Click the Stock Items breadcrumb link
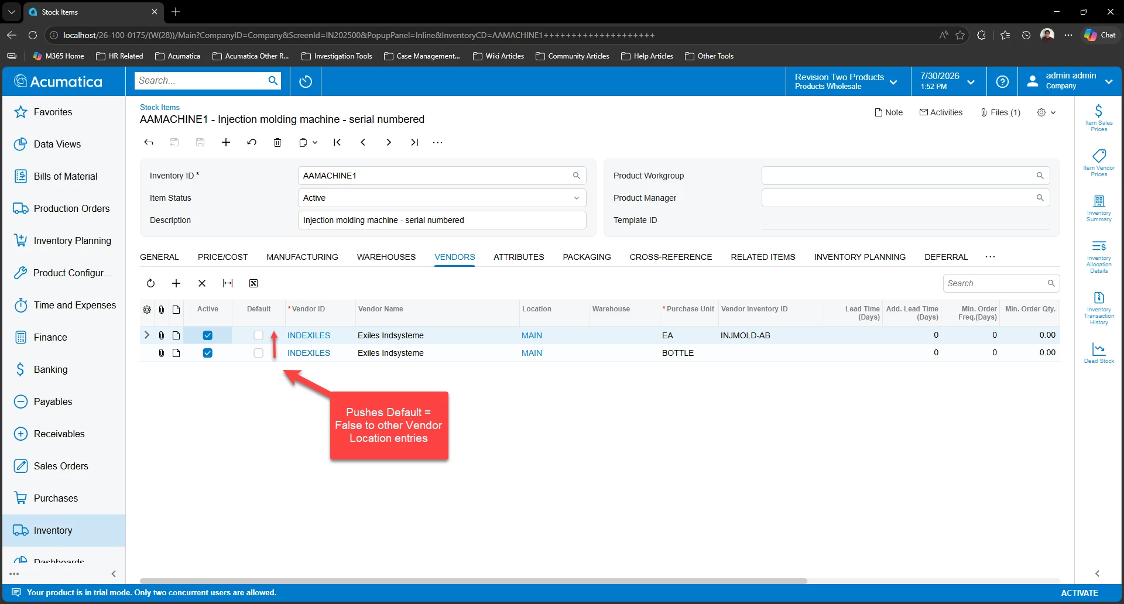This screenshot has width=1124, height=604. tap(160, 107)
